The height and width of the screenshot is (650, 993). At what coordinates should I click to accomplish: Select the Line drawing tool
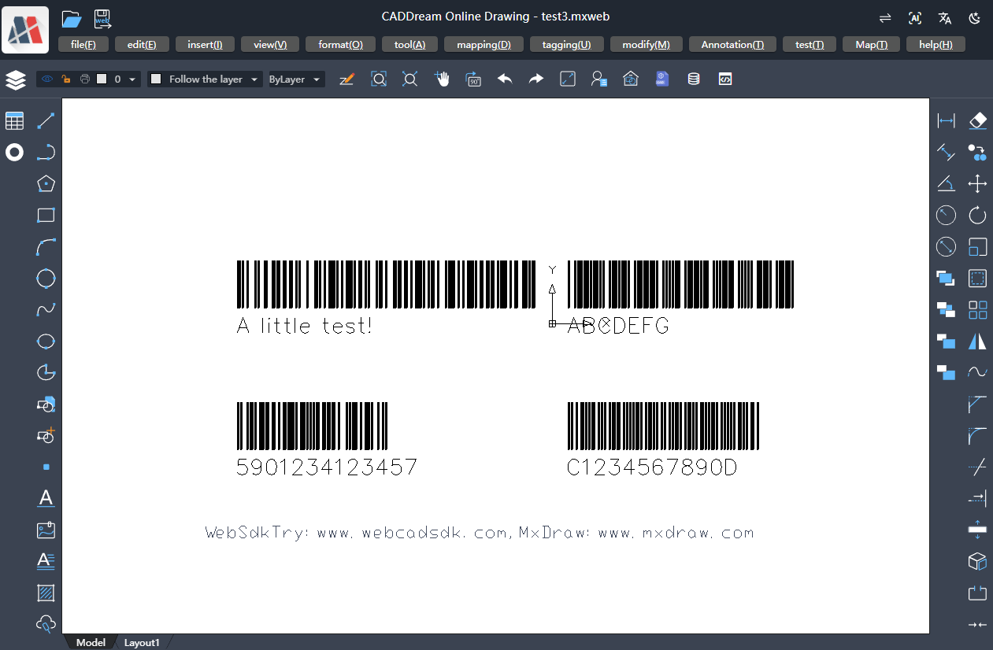coord(46,121)
